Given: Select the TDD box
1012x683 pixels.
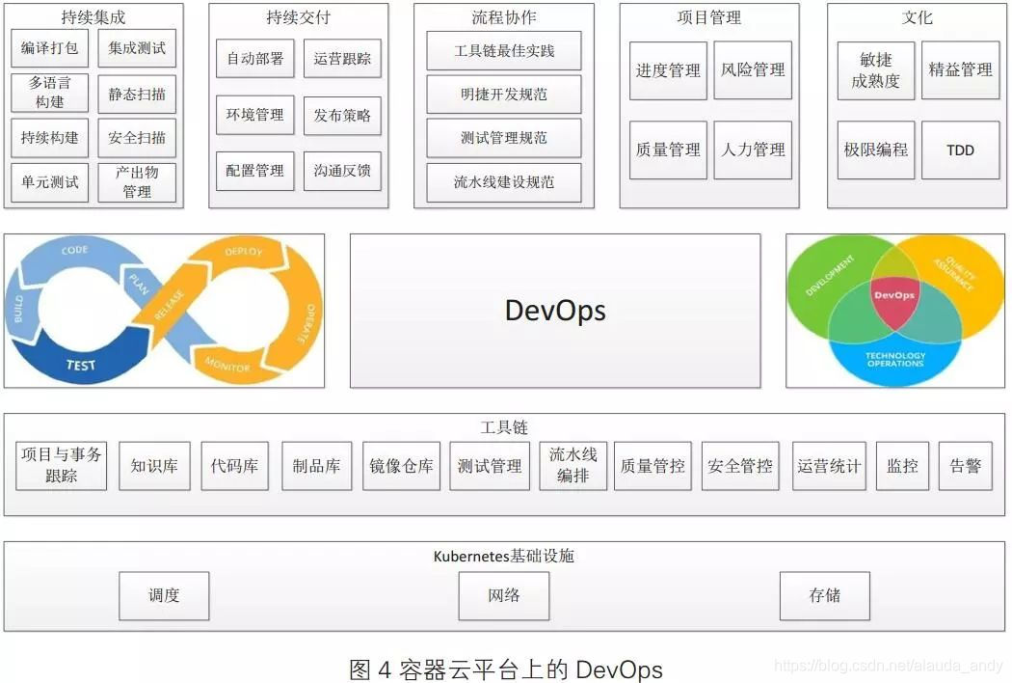Looking at the screenshot, I should (960, 150).
